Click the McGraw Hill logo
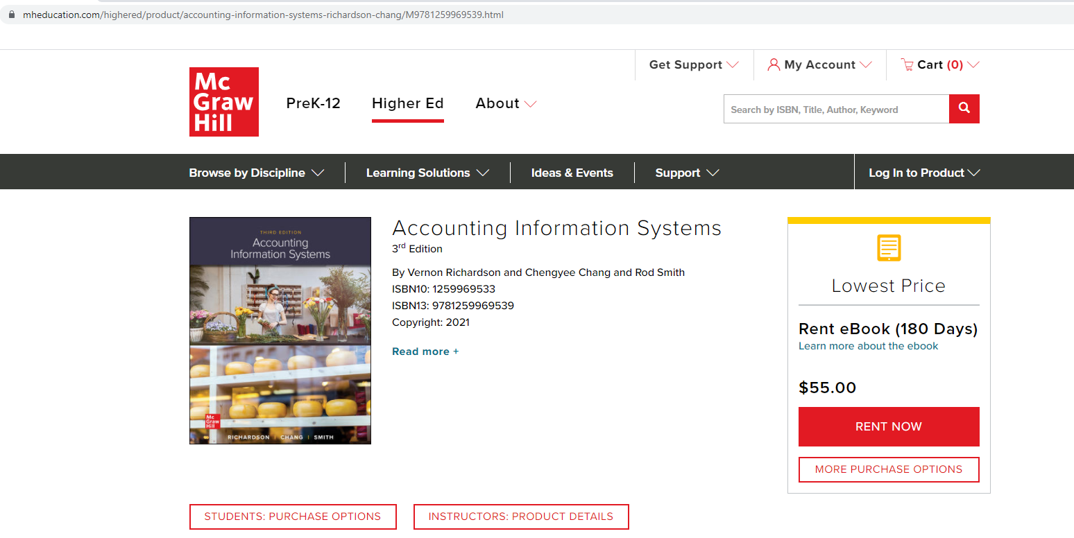This screenshot has height=538, width=1074. [223, 101]
